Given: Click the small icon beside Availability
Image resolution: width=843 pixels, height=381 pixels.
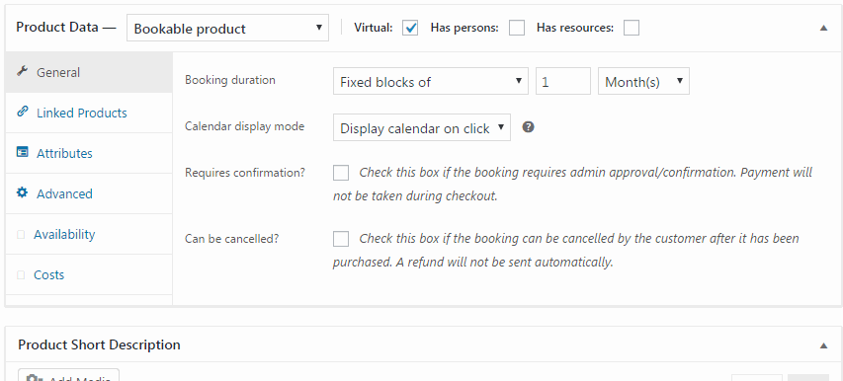Looking at the screenshot, I should click(x=21, y=235).
